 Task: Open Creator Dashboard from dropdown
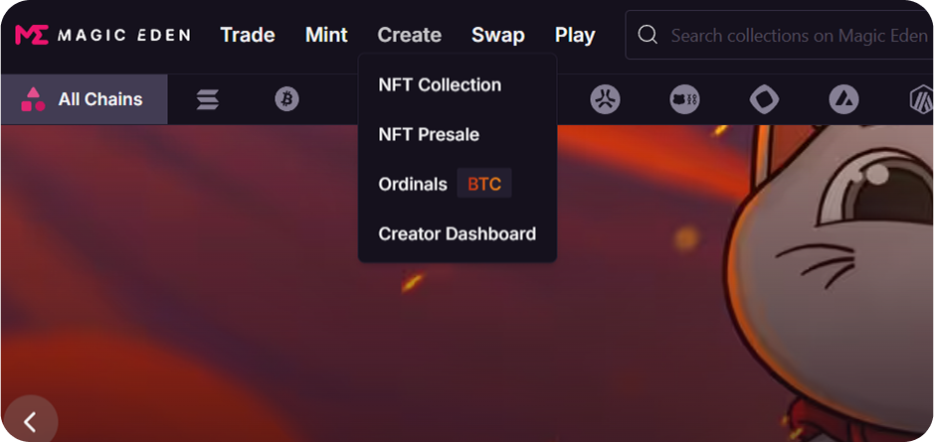coord(458,233)
